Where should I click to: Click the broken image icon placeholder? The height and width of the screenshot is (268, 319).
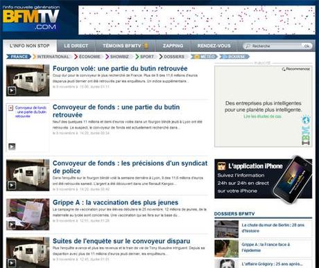coord(10,108)
